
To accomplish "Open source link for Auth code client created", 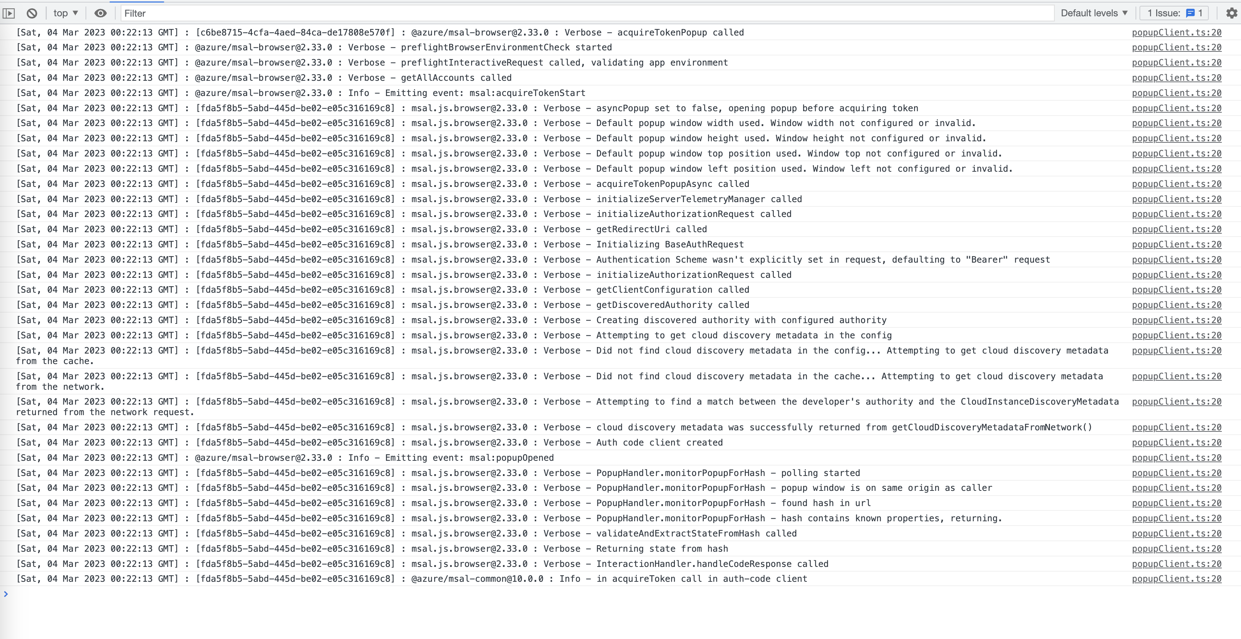I will pos(1176,443).
